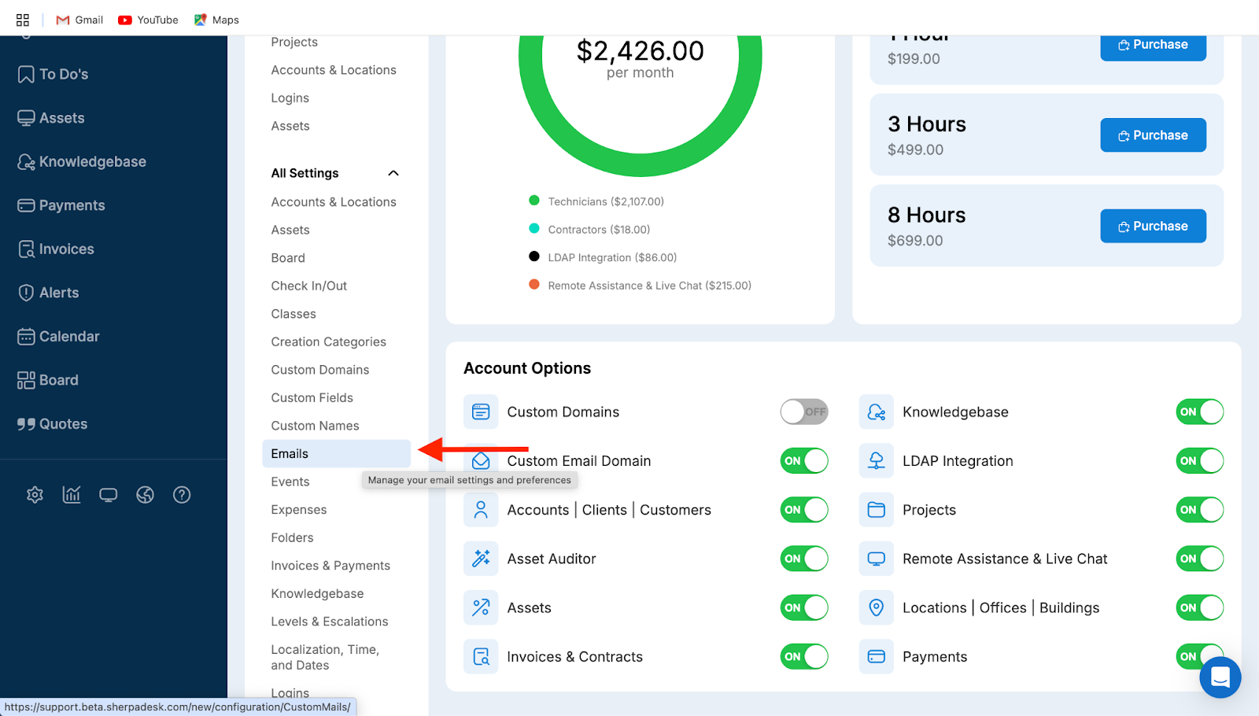
Task: Open the Gmail bookmark
Action: pyautogui.click(x=80, y=20)
